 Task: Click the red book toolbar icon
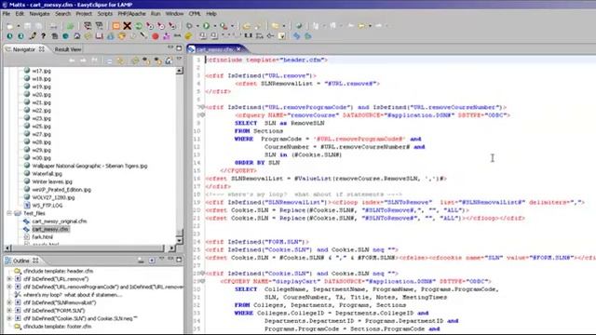coord(100,36)
